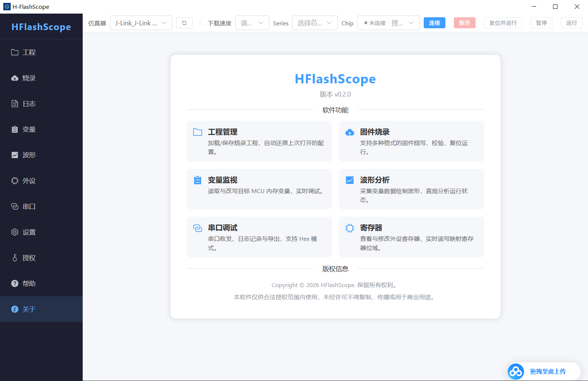The height and width of the screenshot is (381, 588).
Task: Click the 授权 key icon in sidebar
Action: [15, 258]
